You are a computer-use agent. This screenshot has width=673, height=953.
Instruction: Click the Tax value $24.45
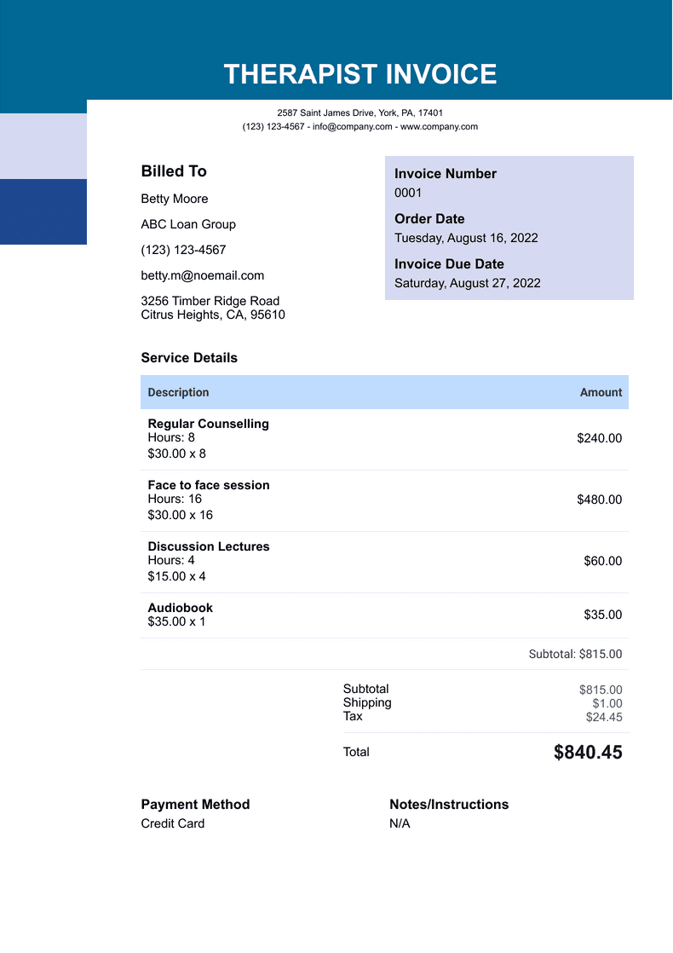(604, 717)
